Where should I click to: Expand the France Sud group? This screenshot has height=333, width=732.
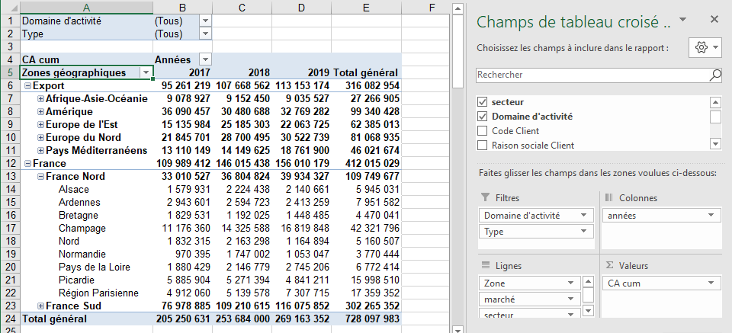[x=40, y=306]
